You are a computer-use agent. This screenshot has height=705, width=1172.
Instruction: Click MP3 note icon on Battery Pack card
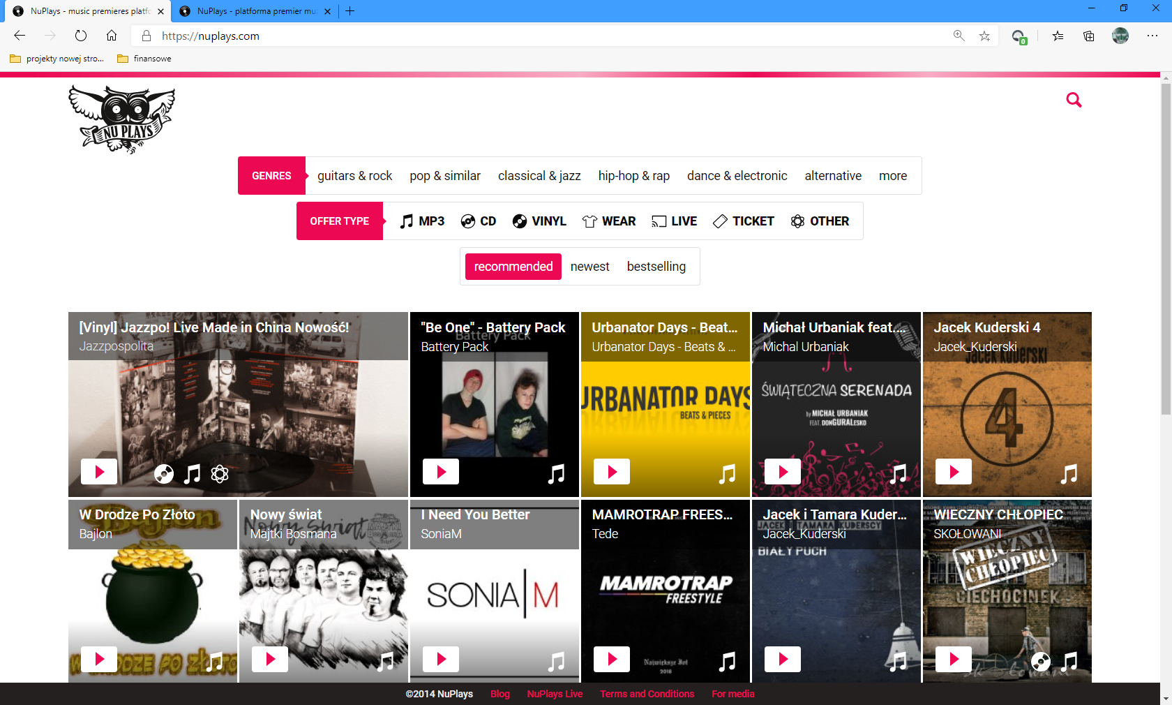point(556,475)
